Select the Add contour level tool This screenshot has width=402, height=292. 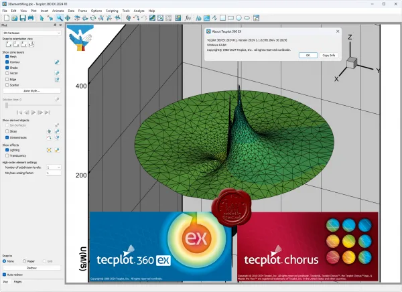152,17
